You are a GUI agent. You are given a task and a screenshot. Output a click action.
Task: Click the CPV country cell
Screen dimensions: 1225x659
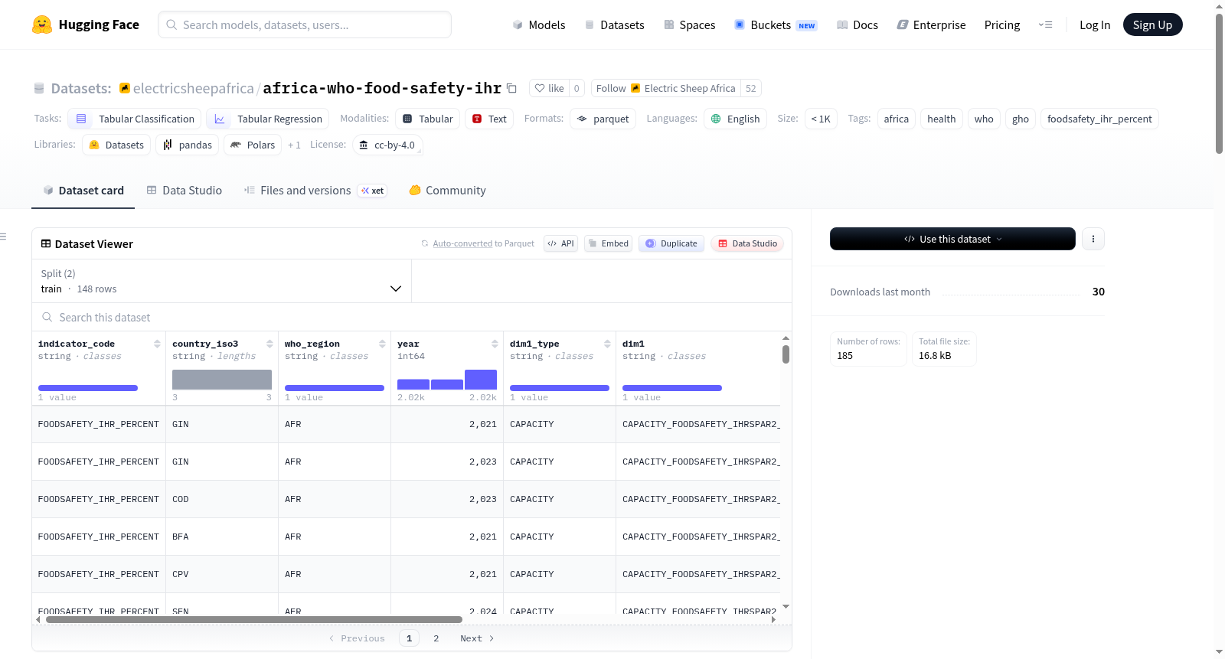tap(222, 574)
